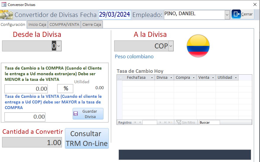Click the record number box in navigator
Viewport: 260px width, 162px height.
[x=149, y=122]
